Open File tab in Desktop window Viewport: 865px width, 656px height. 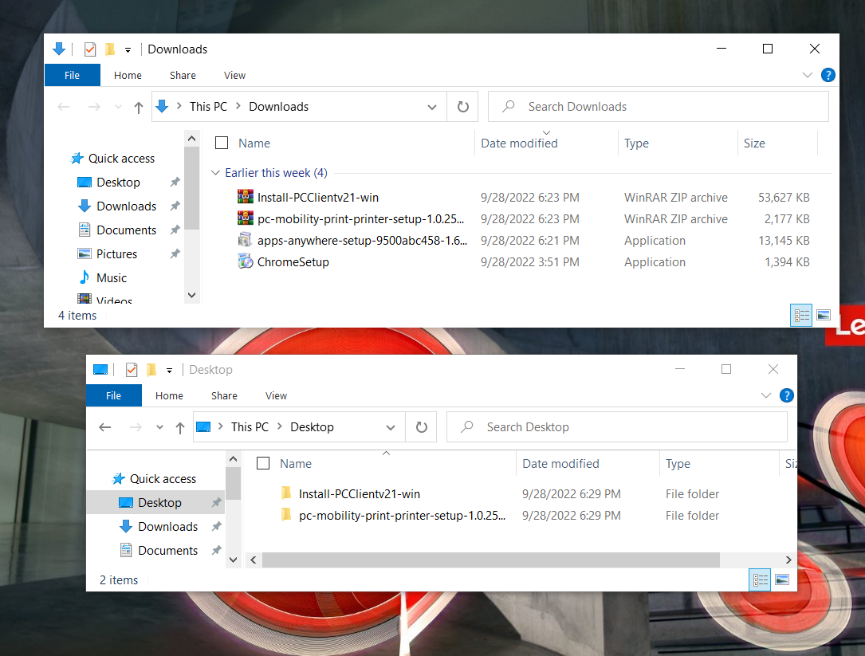(x=113, y=395)
